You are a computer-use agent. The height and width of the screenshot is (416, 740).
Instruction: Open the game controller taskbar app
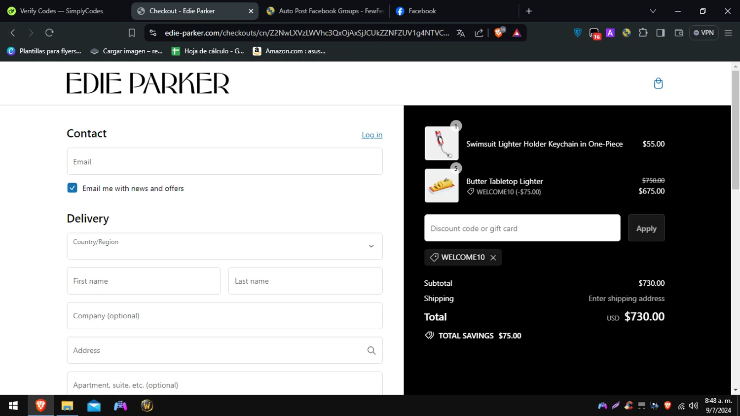120,406
